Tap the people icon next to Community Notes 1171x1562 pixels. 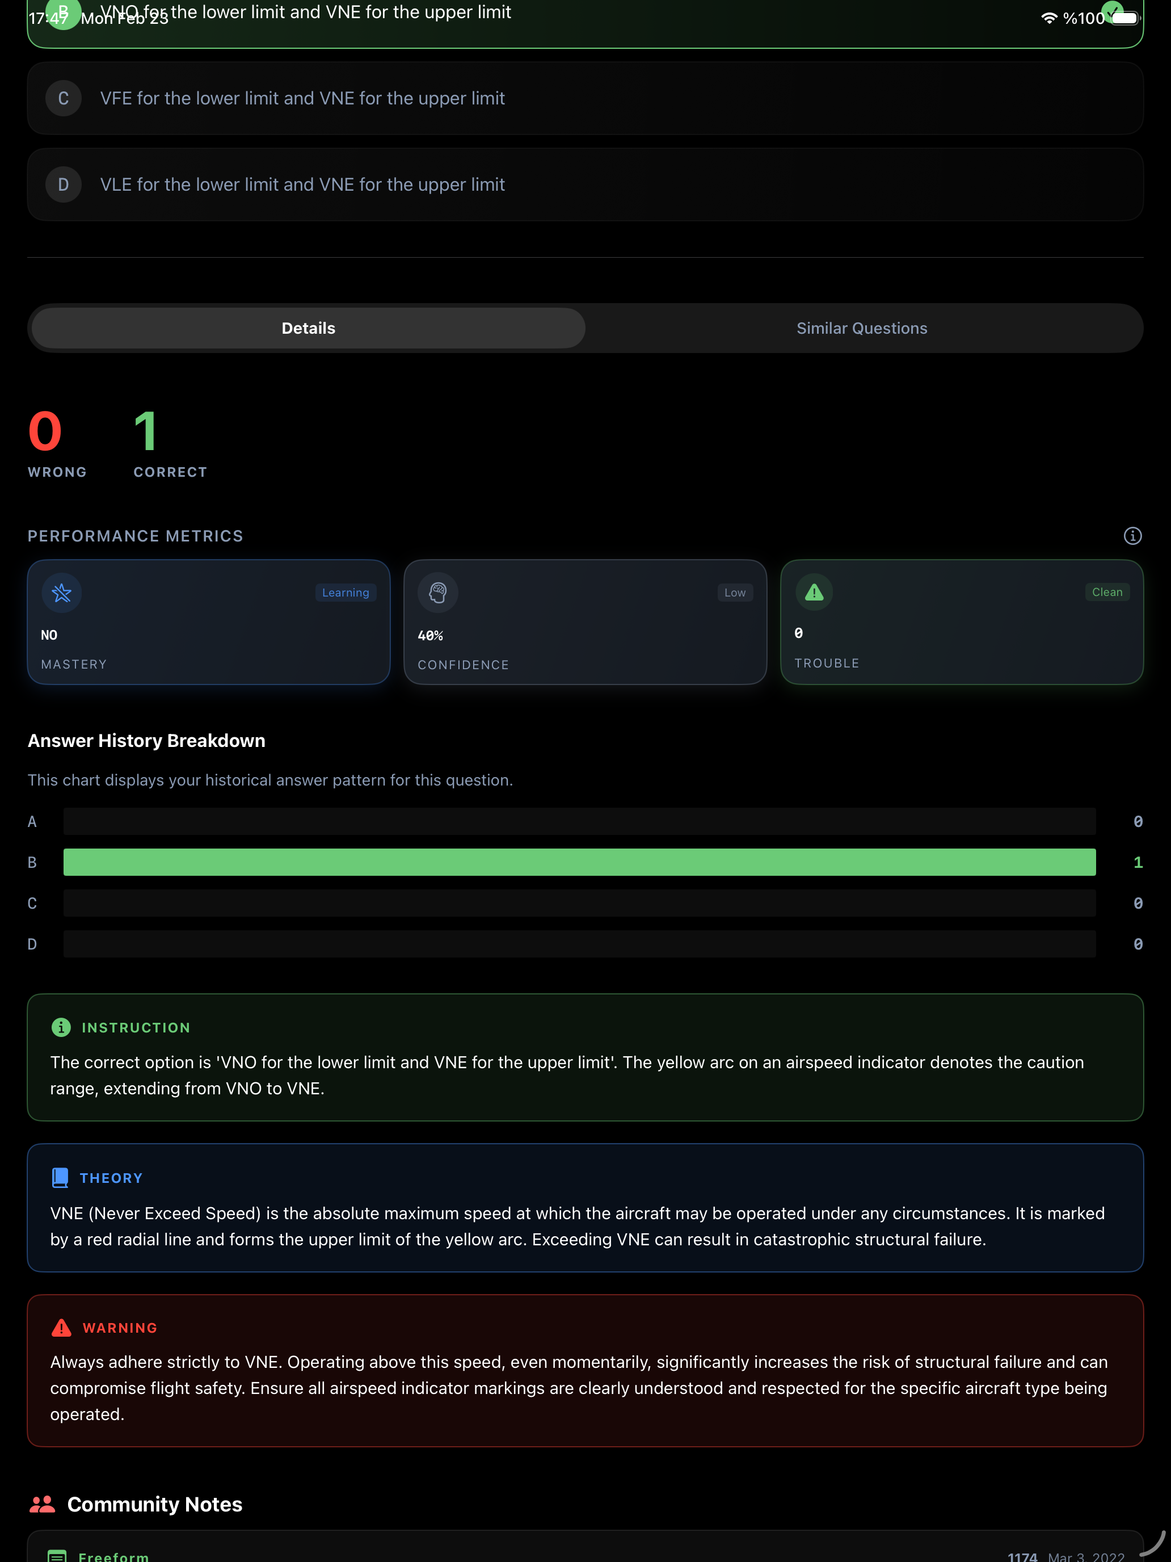(43, 1504)
